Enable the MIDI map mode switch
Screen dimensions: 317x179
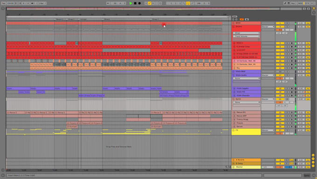(300, 3)
